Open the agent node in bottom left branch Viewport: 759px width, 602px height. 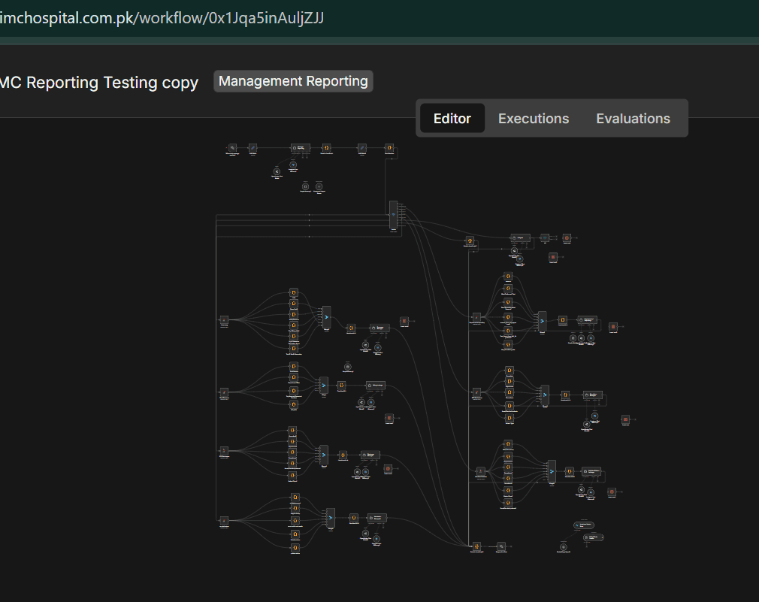tap(377, 518)
